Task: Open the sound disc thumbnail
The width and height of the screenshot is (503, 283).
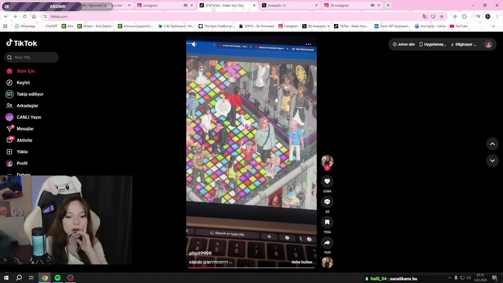Action: (x=327, y=262)
